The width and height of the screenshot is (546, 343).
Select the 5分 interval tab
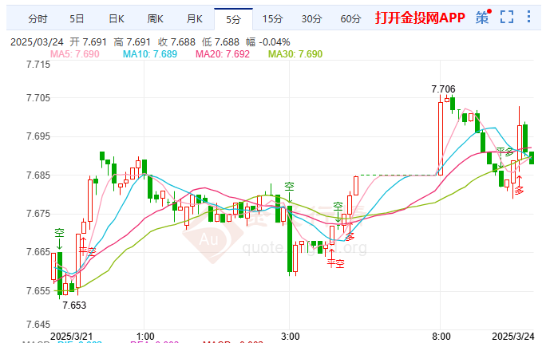pyautogui.click(x=233, y=19)
